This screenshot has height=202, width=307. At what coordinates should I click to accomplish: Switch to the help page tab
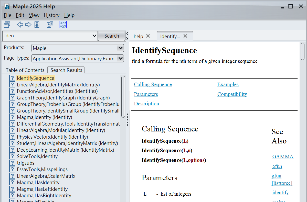[139, 36]
